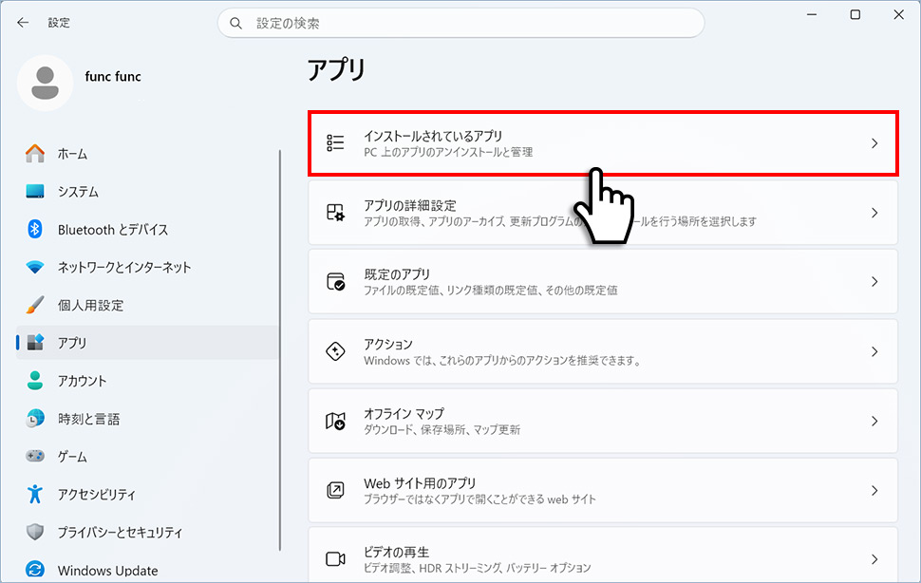921x583 pixels.
Task: Open システム in the sidebar
Action: tap(147, 192)
